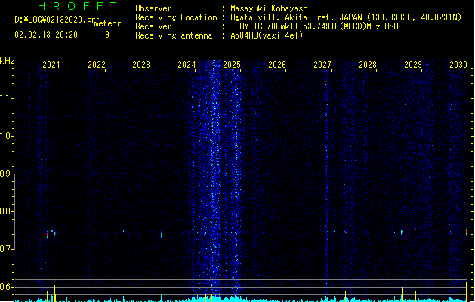Click the meteor count value 9
This screenshot has height=302, width=475.
(107, 35)
